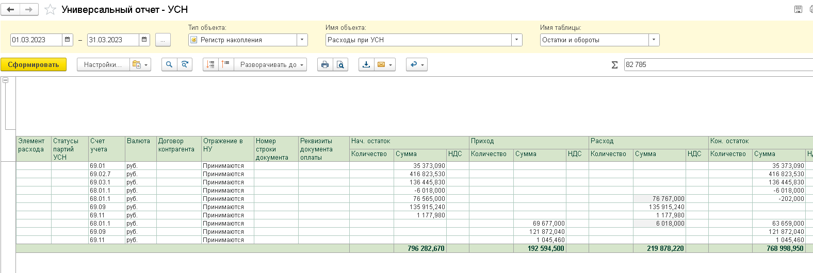Select total 219 878,220
813x273 pixels.
tap(659, 248)
